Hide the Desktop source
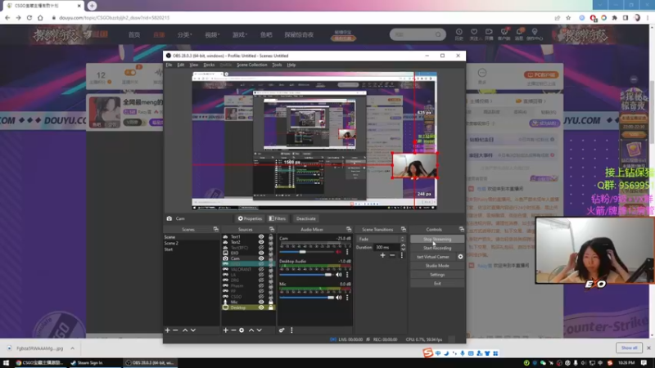This screenshot has height=368, width=655. [261, 307]
